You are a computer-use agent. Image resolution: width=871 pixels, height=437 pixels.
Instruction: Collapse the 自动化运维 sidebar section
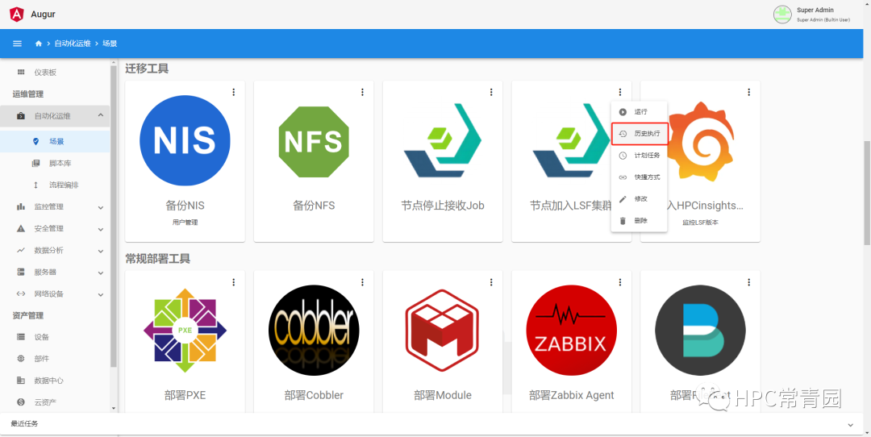55,115
